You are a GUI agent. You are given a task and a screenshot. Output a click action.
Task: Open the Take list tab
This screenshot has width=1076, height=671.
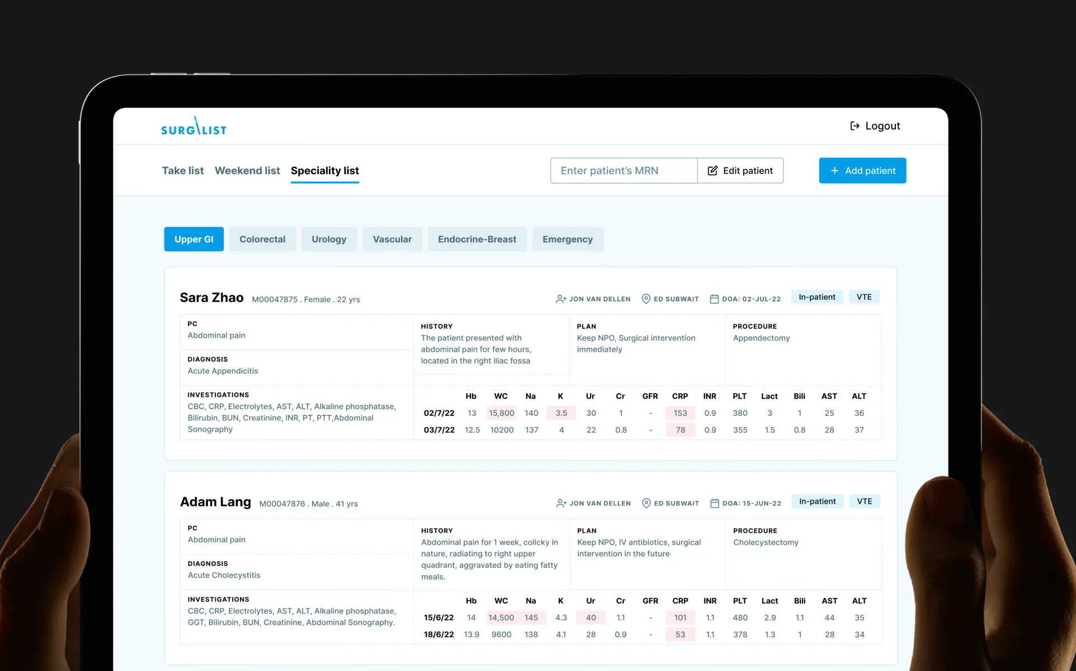tap(183, 171)
